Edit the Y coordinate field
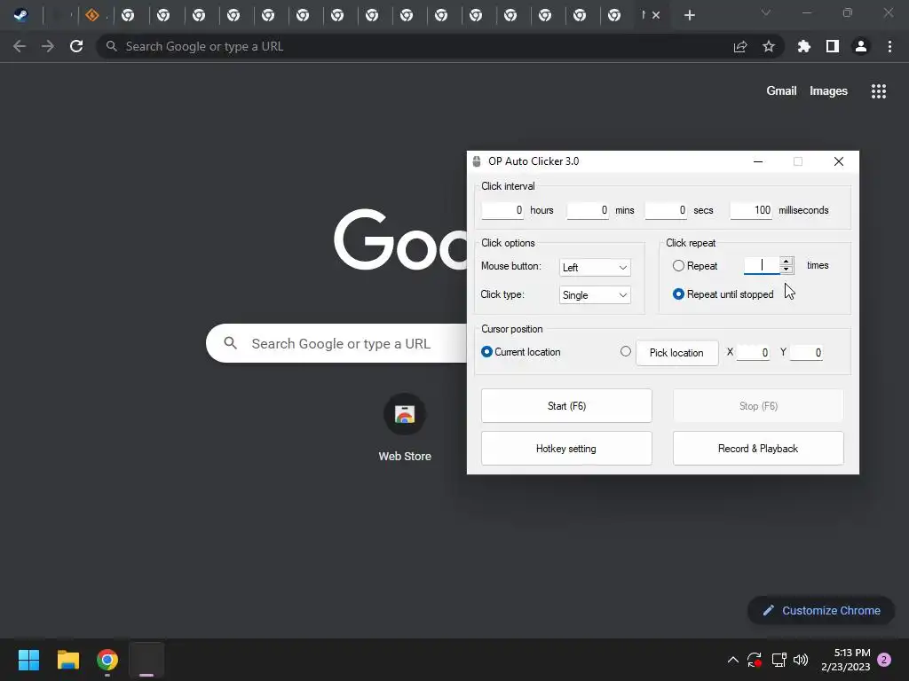This screenshot has width=909, height=681. (x=806, y=353)
